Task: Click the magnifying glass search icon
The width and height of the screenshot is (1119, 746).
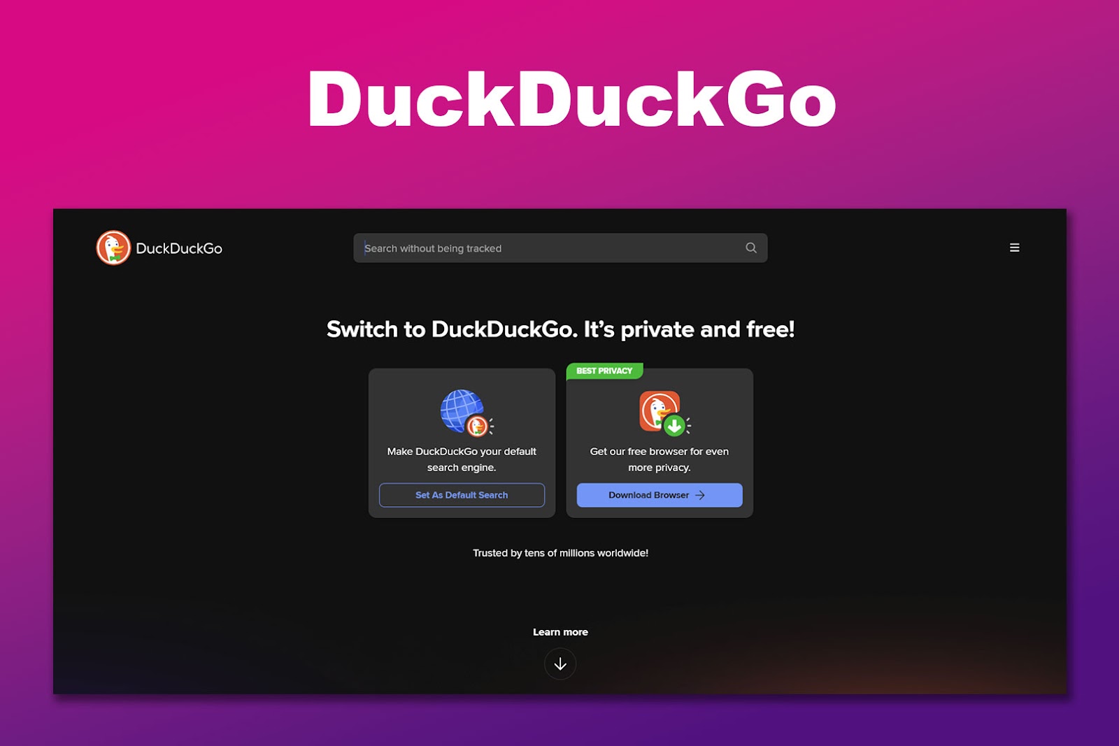Action: coord(751,248)
